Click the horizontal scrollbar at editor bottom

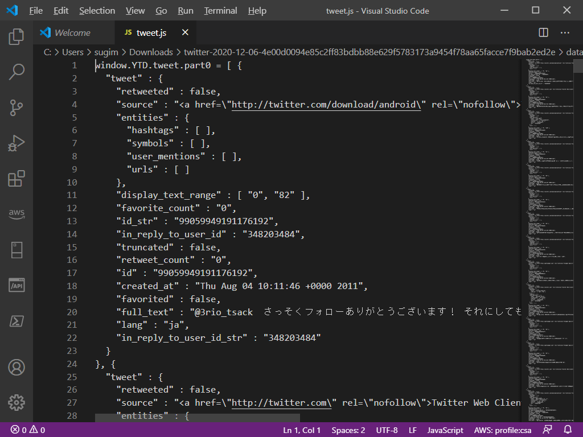click(197, 418)
